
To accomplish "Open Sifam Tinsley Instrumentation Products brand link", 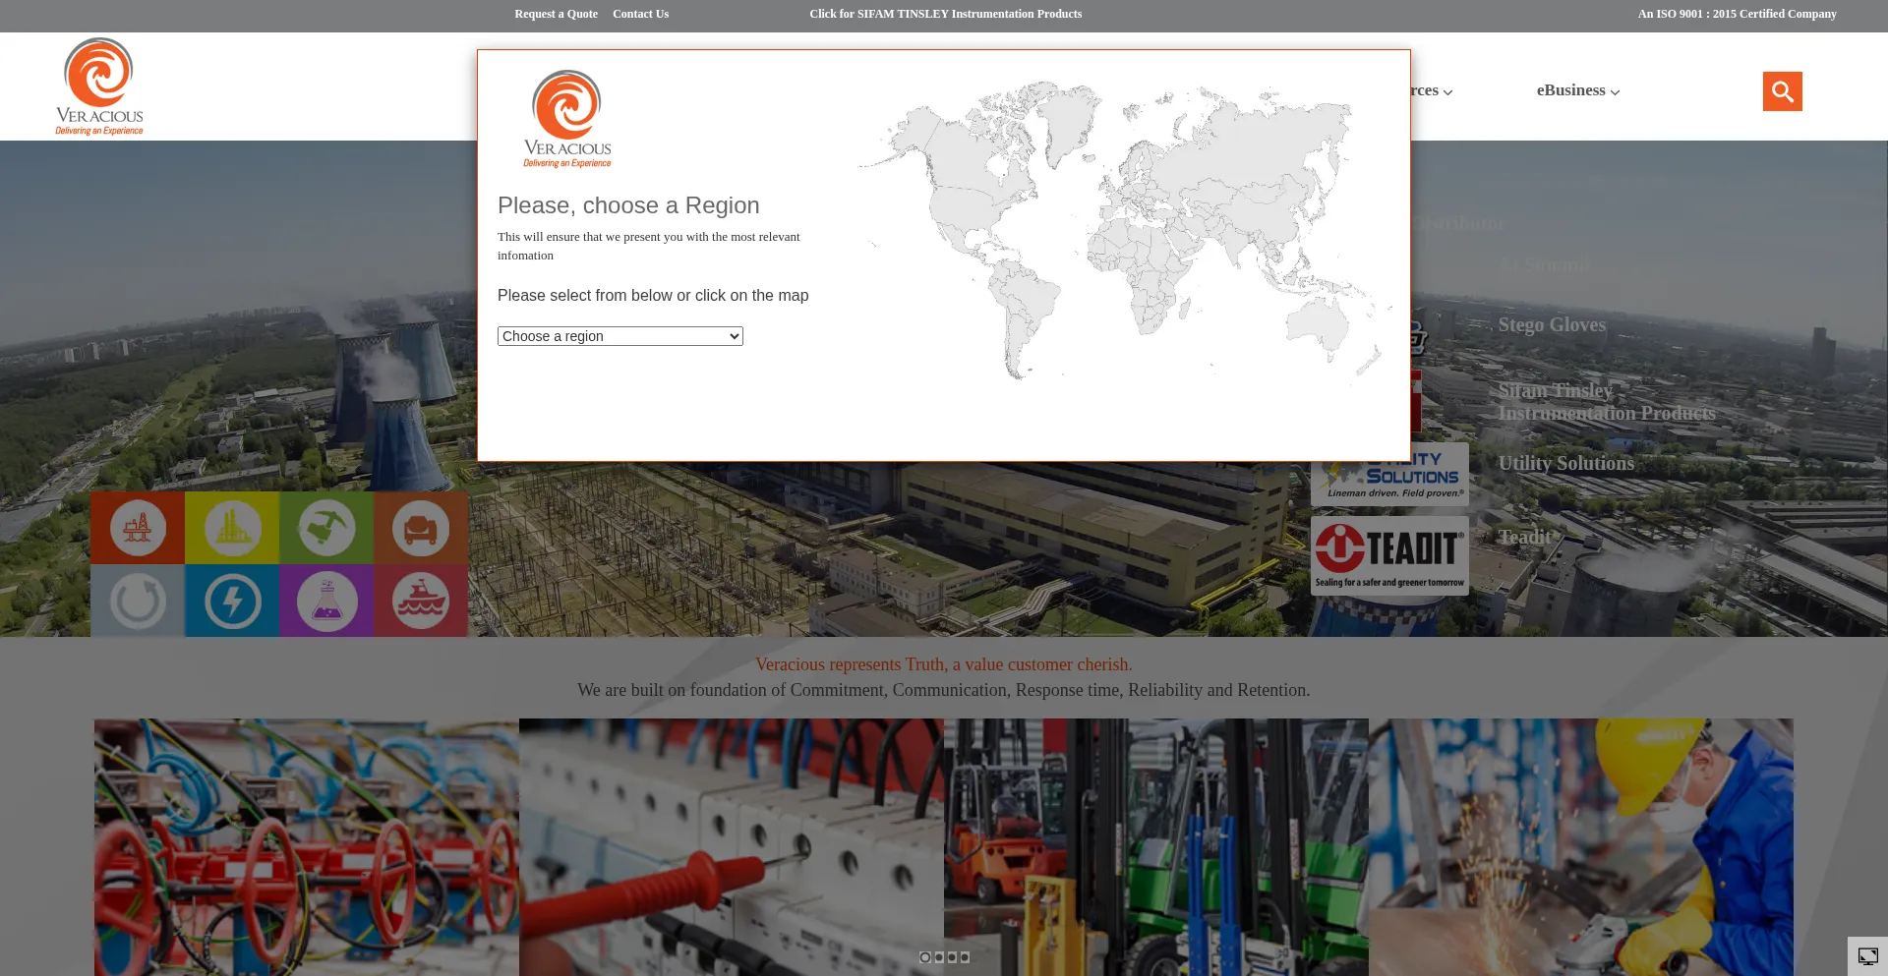I will 1607,402.
